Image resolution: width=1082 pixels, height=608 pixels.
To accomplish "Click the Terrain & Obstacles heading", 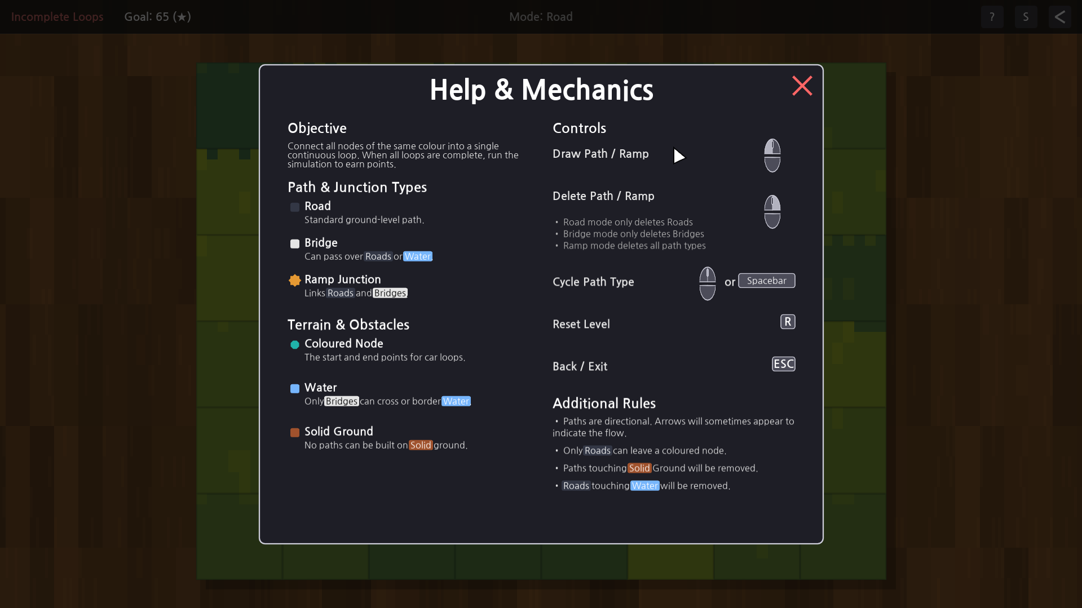I will click(x=348, y=325).
